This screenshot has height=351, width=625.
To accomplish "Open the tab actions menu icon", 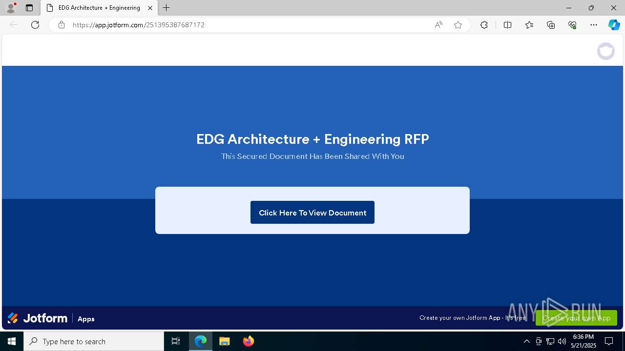I will click(29, 8).
